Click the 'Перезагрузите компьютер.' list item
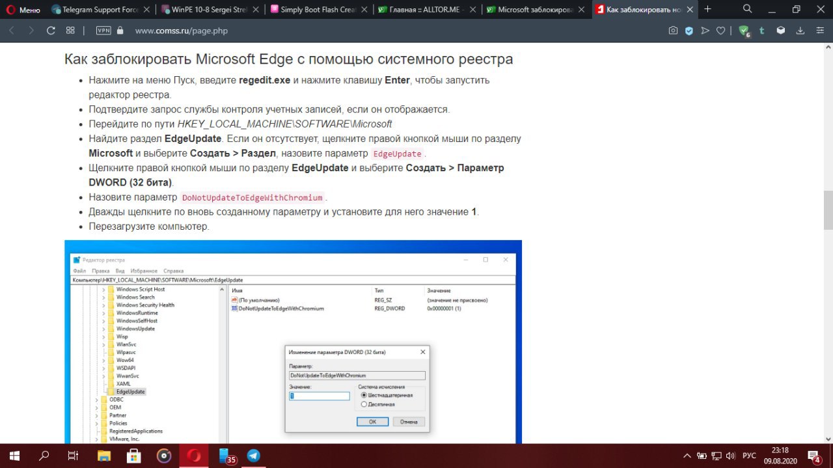 pyautogui.click(x=149, y=227)
